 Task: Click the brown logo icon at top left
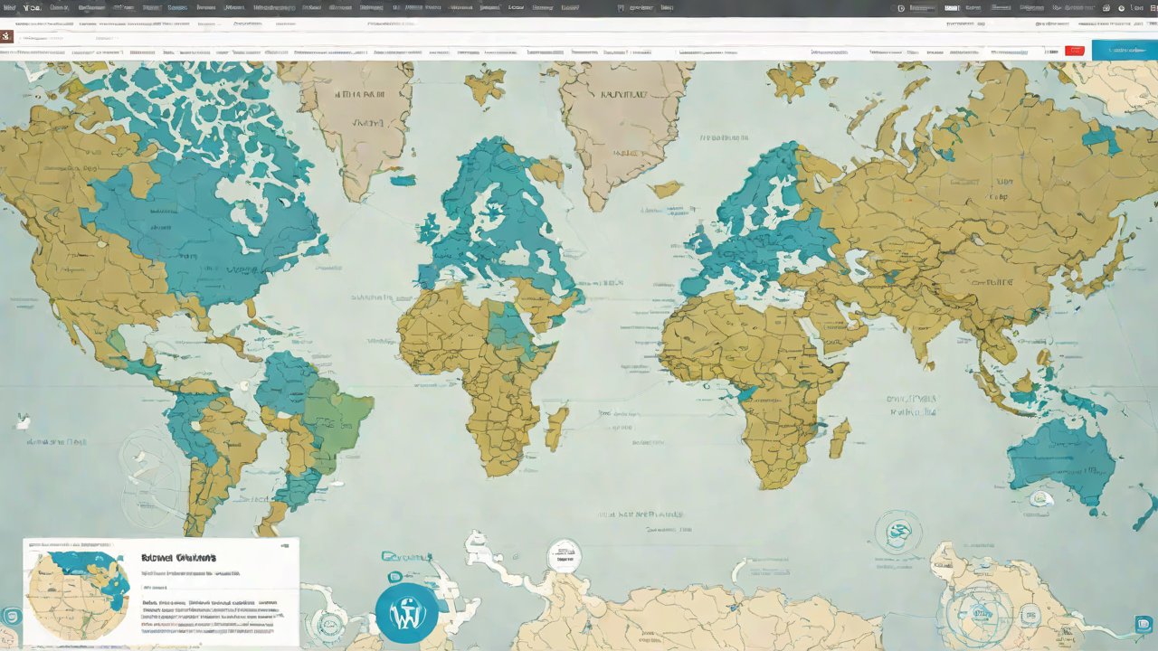point(7,36)
